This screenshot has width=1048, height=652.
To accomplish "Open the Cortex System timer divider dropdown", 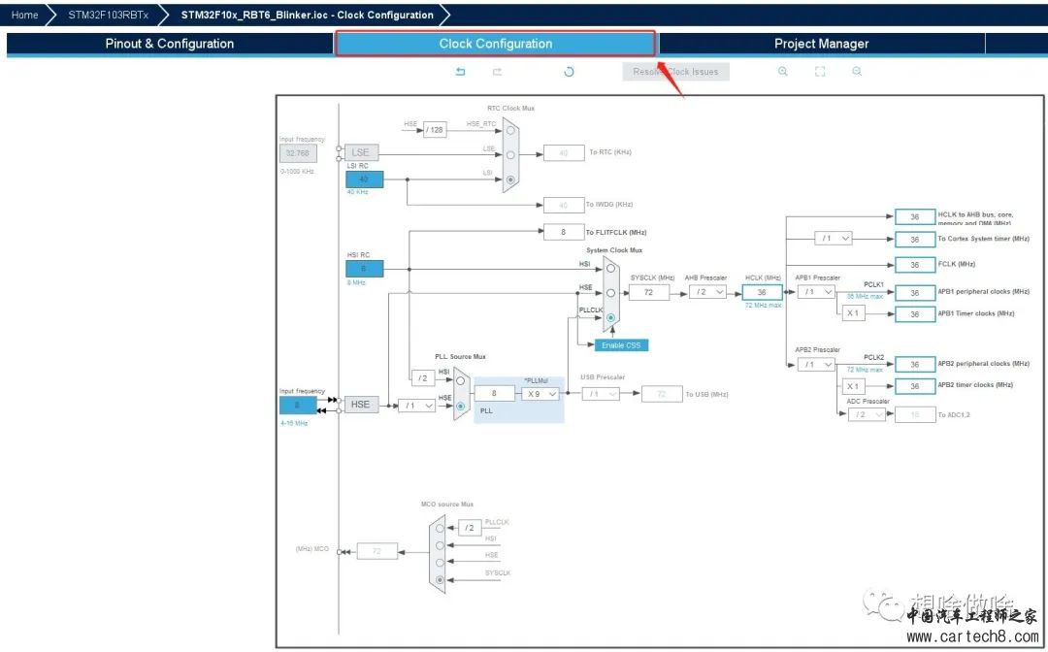I will pos(834,238).
